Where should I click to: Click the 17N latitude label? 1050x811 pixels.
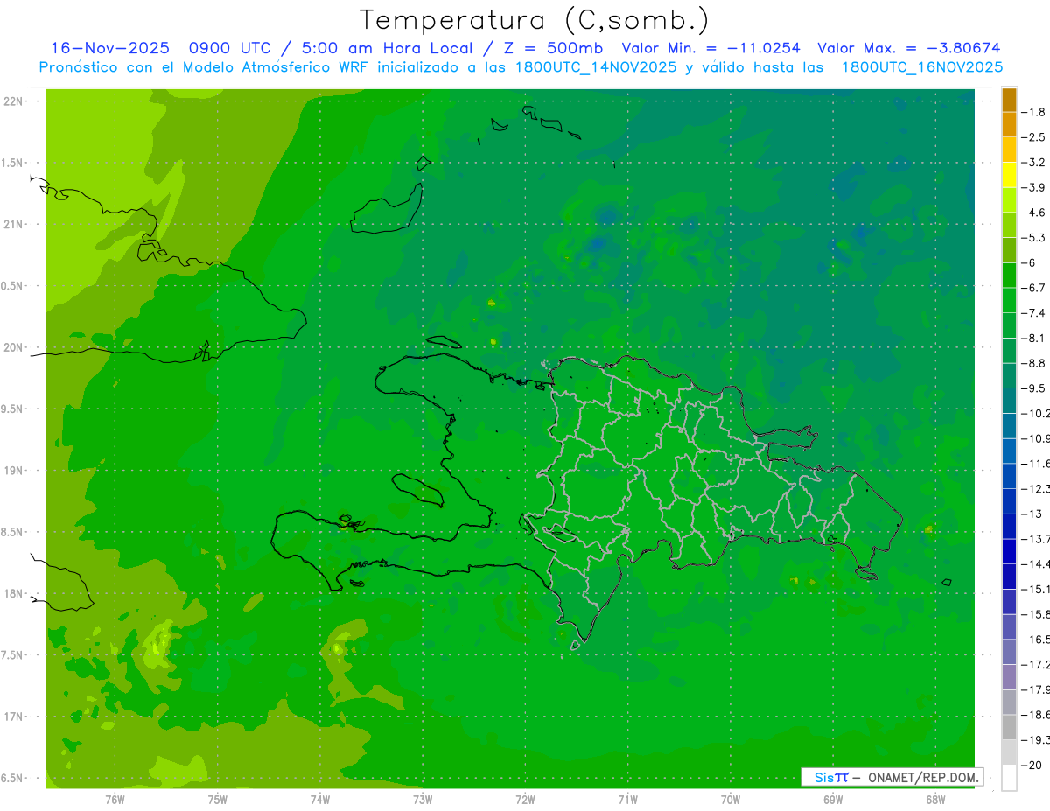point(14,717)
